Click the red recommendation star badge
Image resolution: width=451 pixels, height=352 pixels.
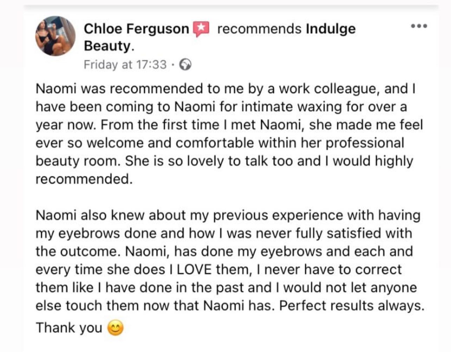[x=201, y=29]
